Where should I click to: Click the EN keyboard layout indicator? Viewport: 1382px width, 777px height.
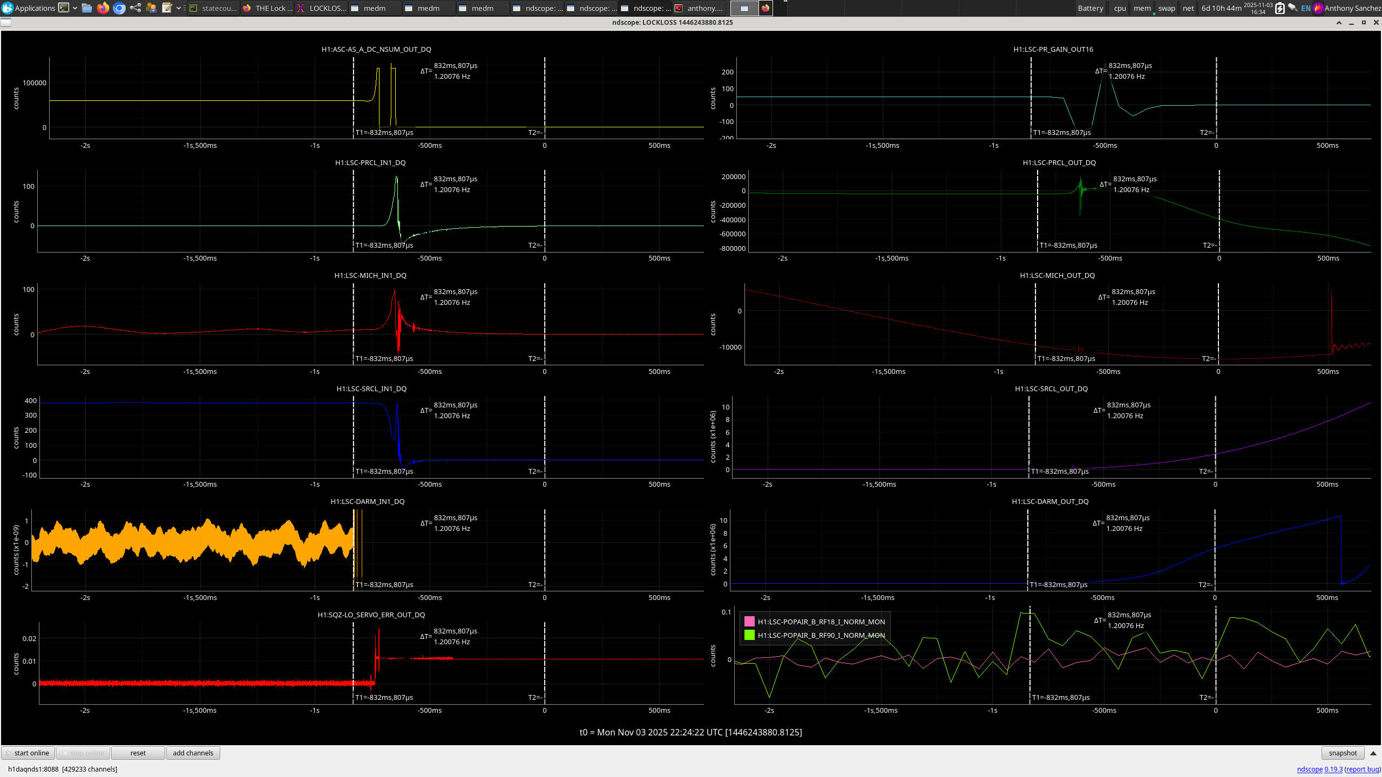[x=1305, y=8]
